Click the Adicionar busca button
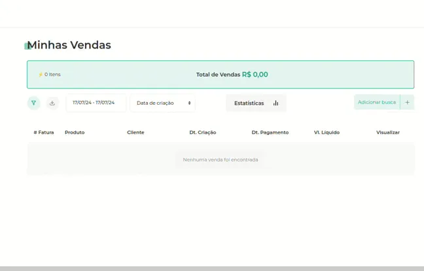The image size is (424, 271). (x=377, y=102)
